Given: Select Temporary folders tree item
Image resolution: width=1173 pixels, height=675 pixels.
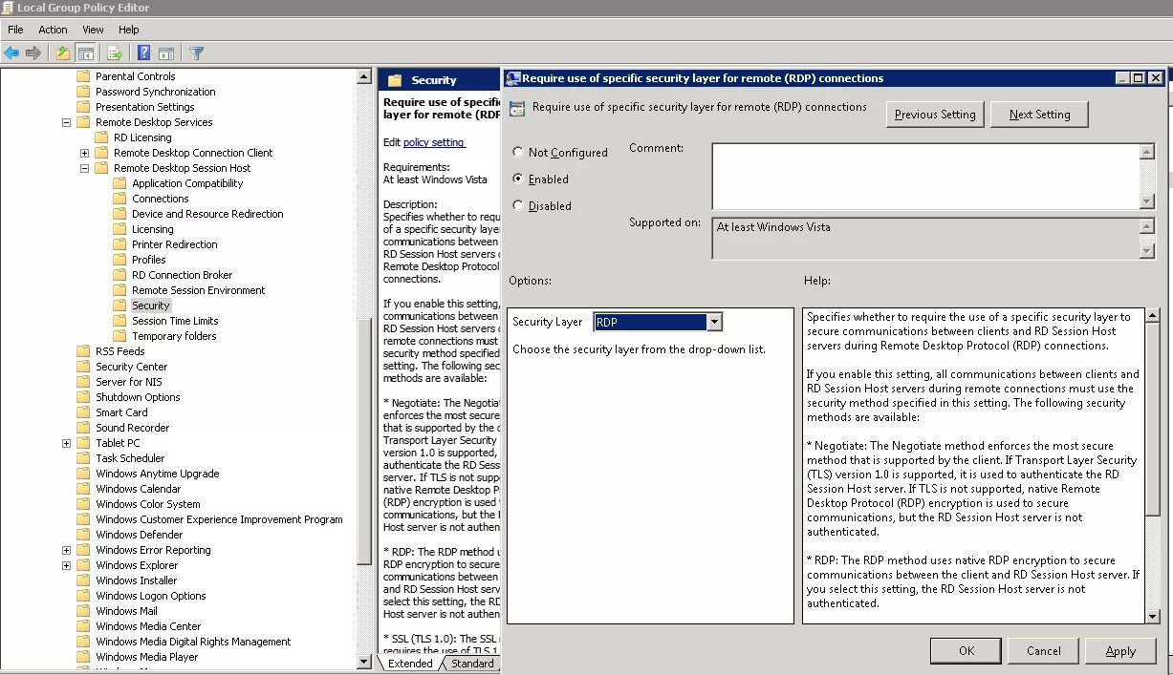Looking at the screenshot, I should (174, 336).
